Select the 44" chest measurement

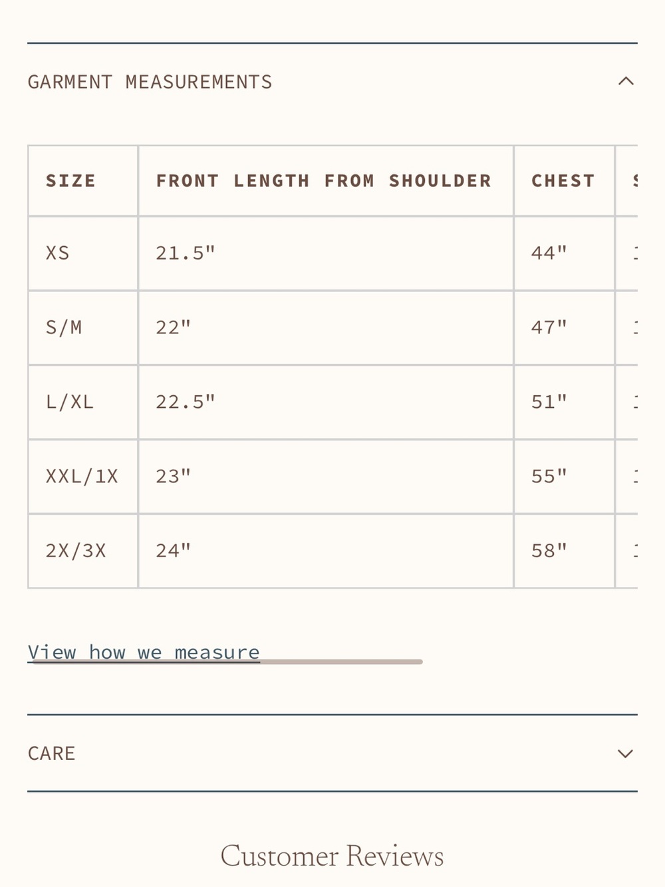point(564,254)
